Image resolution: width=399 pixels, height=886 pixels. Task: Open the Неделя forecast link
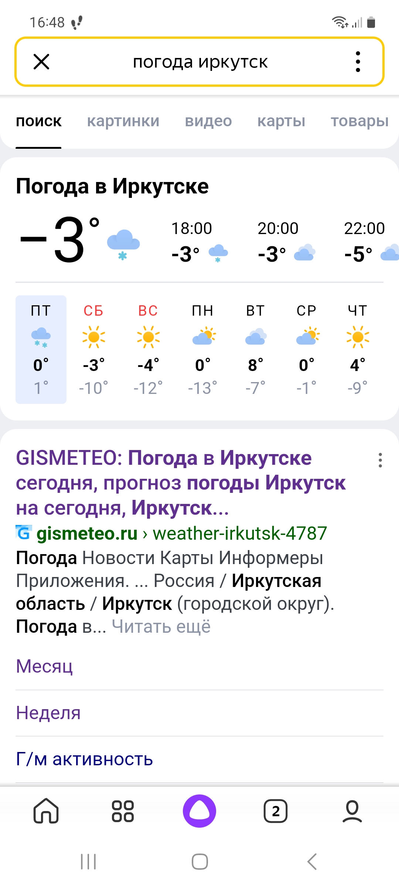tap(48, 713)
